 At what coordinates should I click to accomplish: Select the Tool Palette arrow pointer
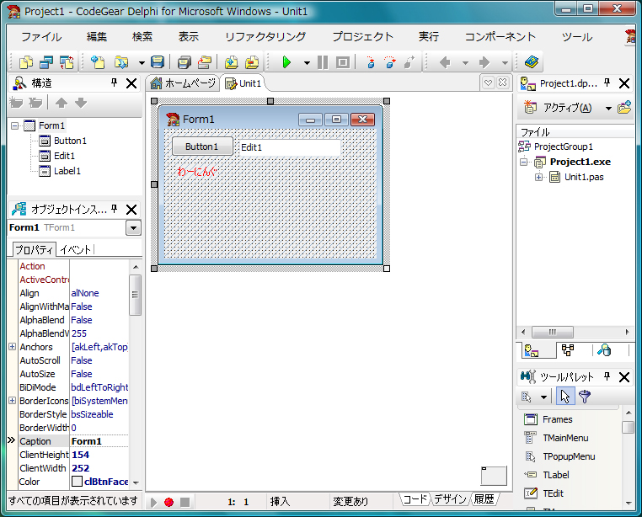coord(565,397)
